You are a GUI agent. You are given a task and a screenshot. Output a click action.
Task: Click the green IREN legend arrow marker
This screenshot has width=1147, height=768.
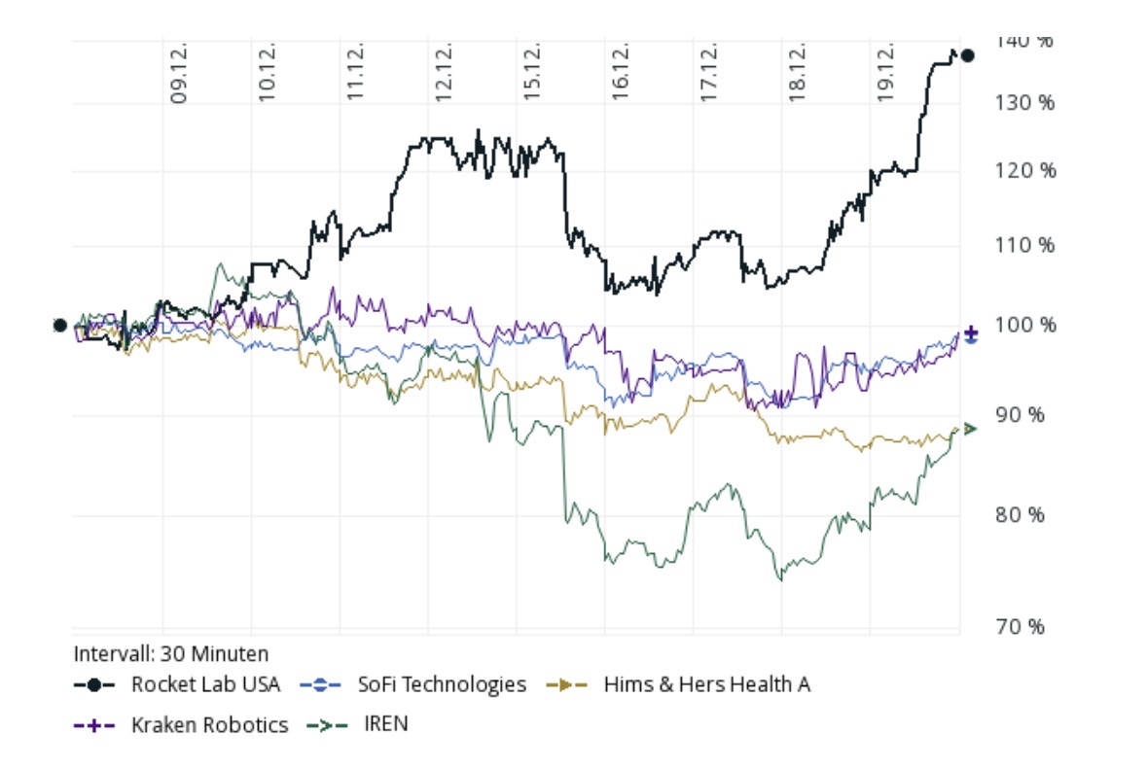pos(327,725)
